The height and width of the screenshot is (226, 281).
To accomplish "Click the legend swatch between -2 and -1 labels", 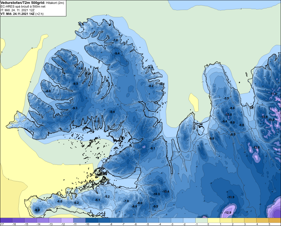I will pyautogui.click(x=189, y=220).
